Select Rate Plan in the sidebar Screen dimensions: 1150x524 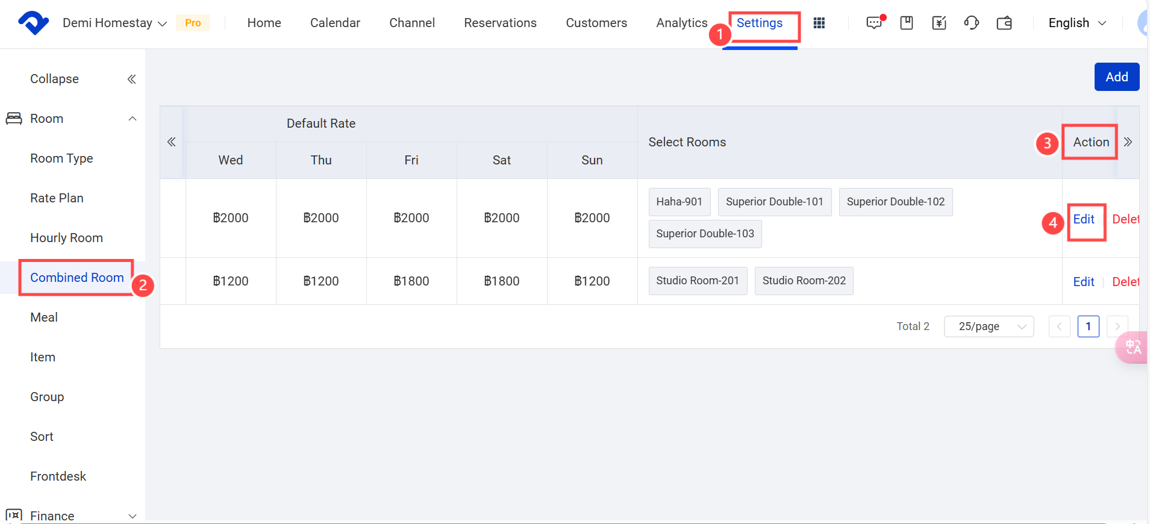pyautogui.click(x=57, y=198)
